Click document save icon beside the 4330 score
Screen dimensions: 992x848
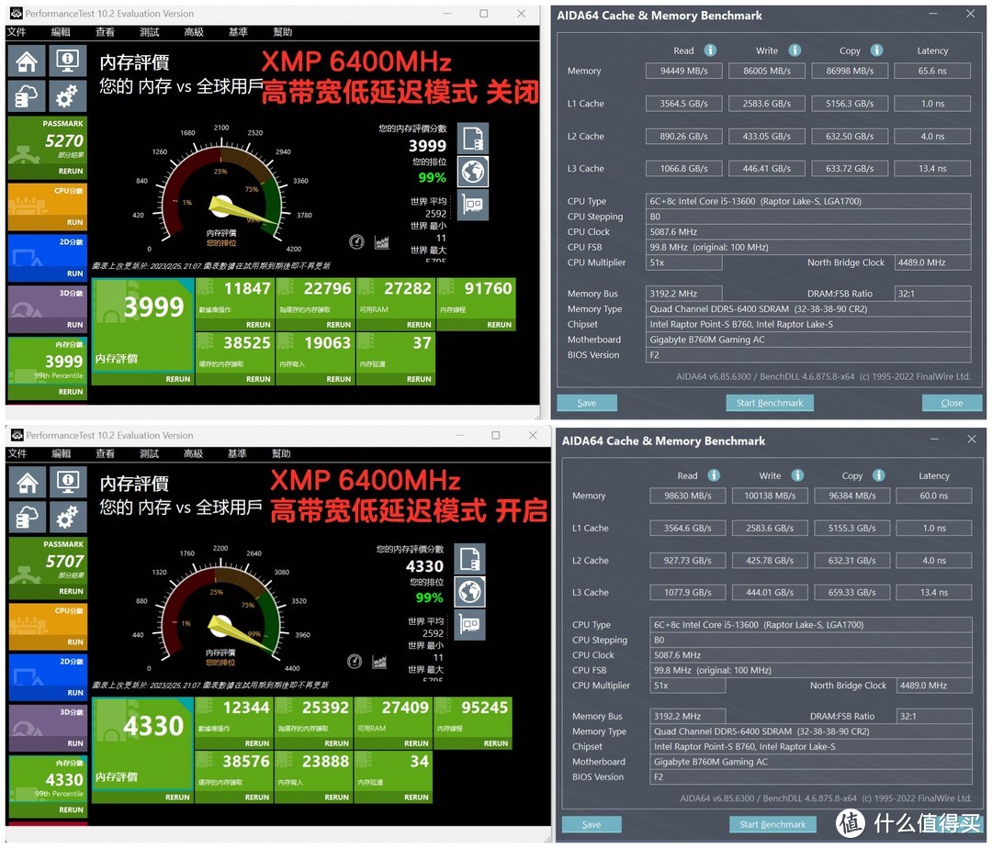coord(470,559)
